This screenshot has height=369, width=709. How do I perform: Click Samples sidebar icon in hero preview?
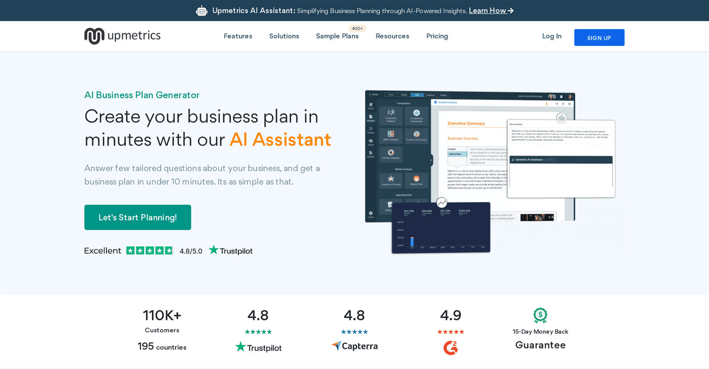coord(371,154)
